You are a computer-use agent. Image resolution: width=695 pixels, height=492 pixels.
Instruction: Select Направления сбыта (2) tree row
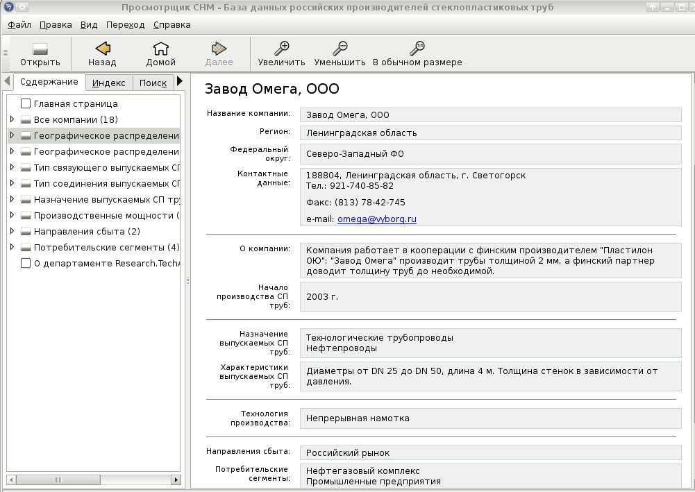[87, 231]
